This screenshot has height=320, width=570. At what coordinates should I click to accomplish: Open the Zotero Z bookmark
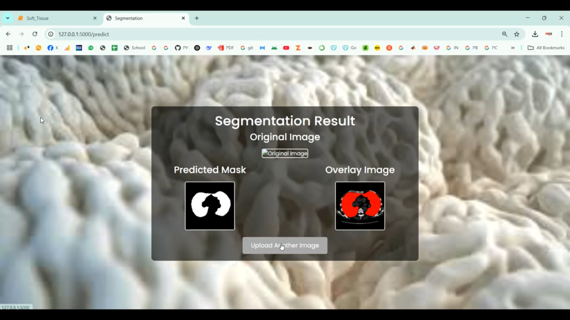pos(298,48)
